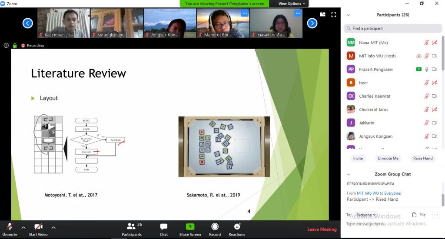Click Leave Meeting
Image resolution: width=445 pixels, height=239 pixels.
(322, 229)
